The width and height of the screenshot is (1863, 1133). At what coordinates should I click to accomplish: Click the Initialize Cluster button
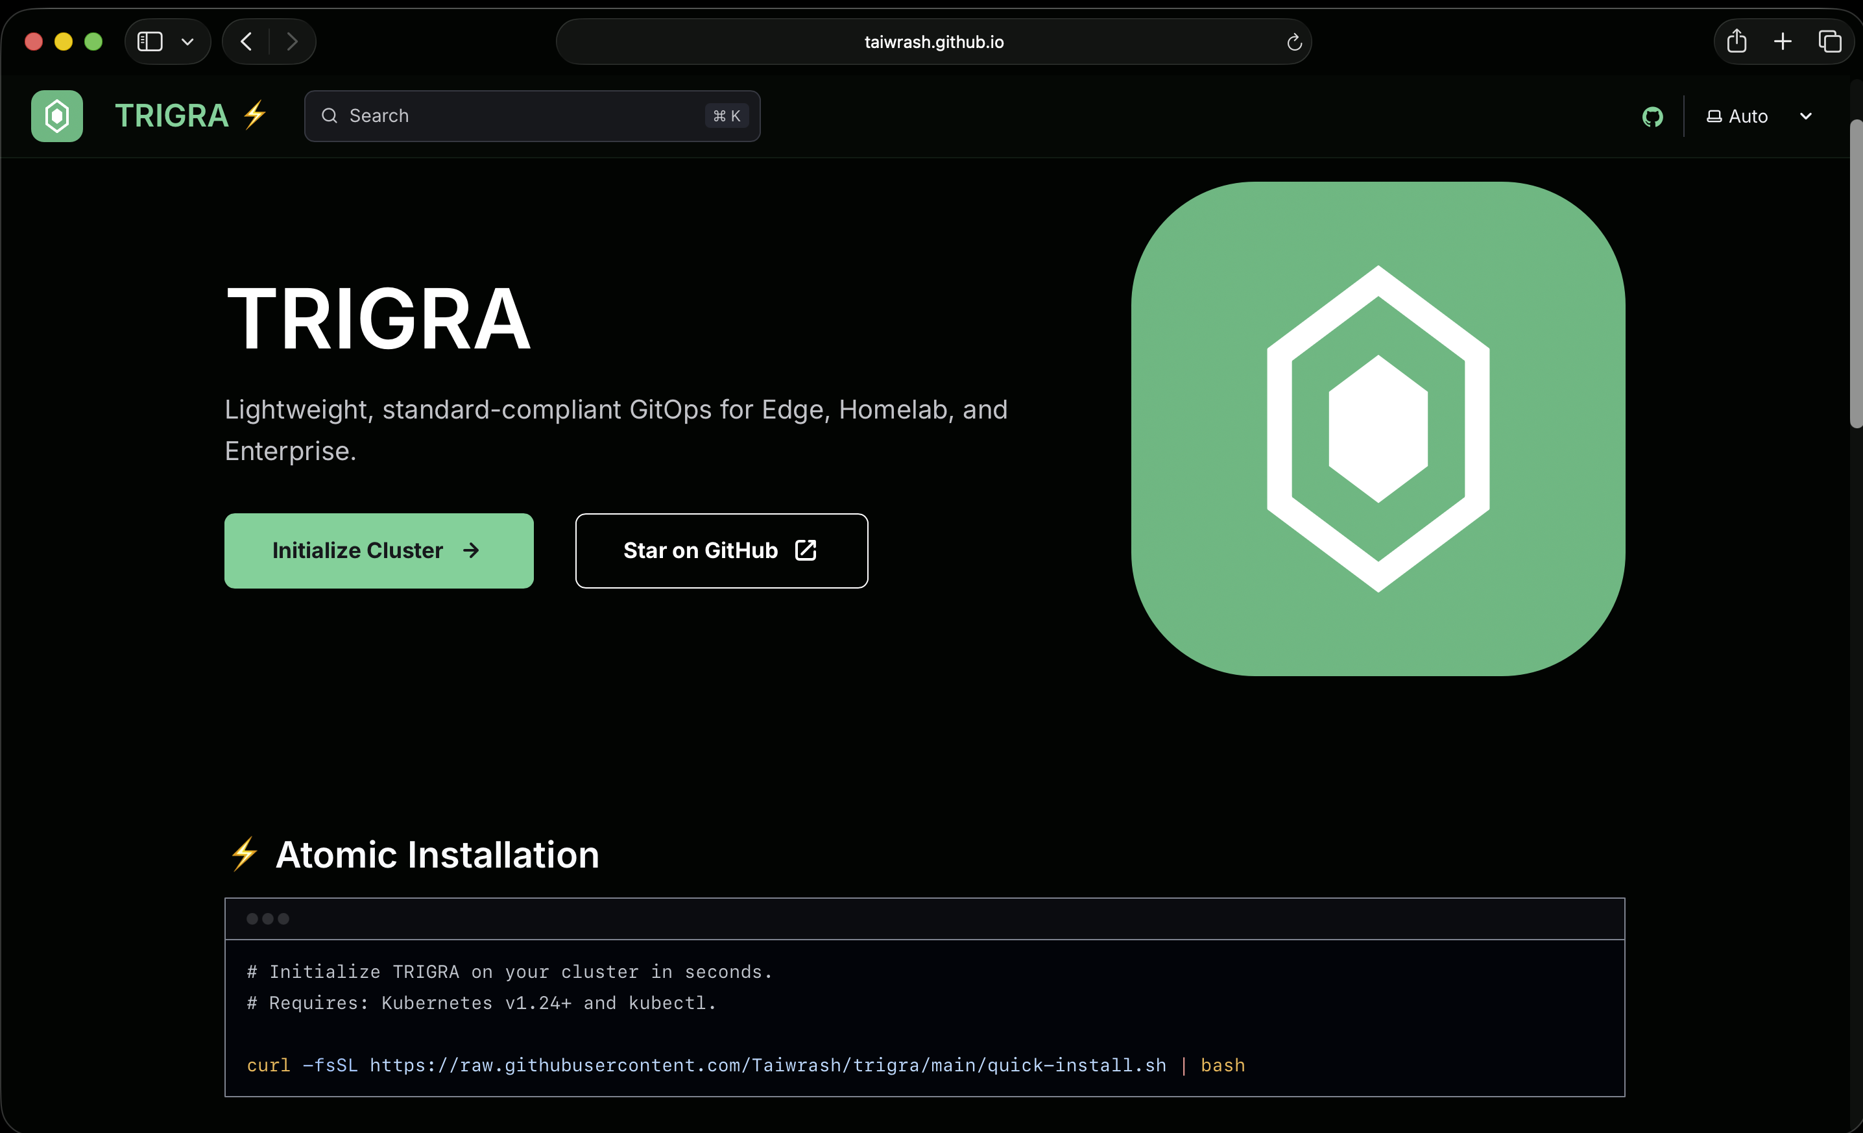tap(379, 551)
